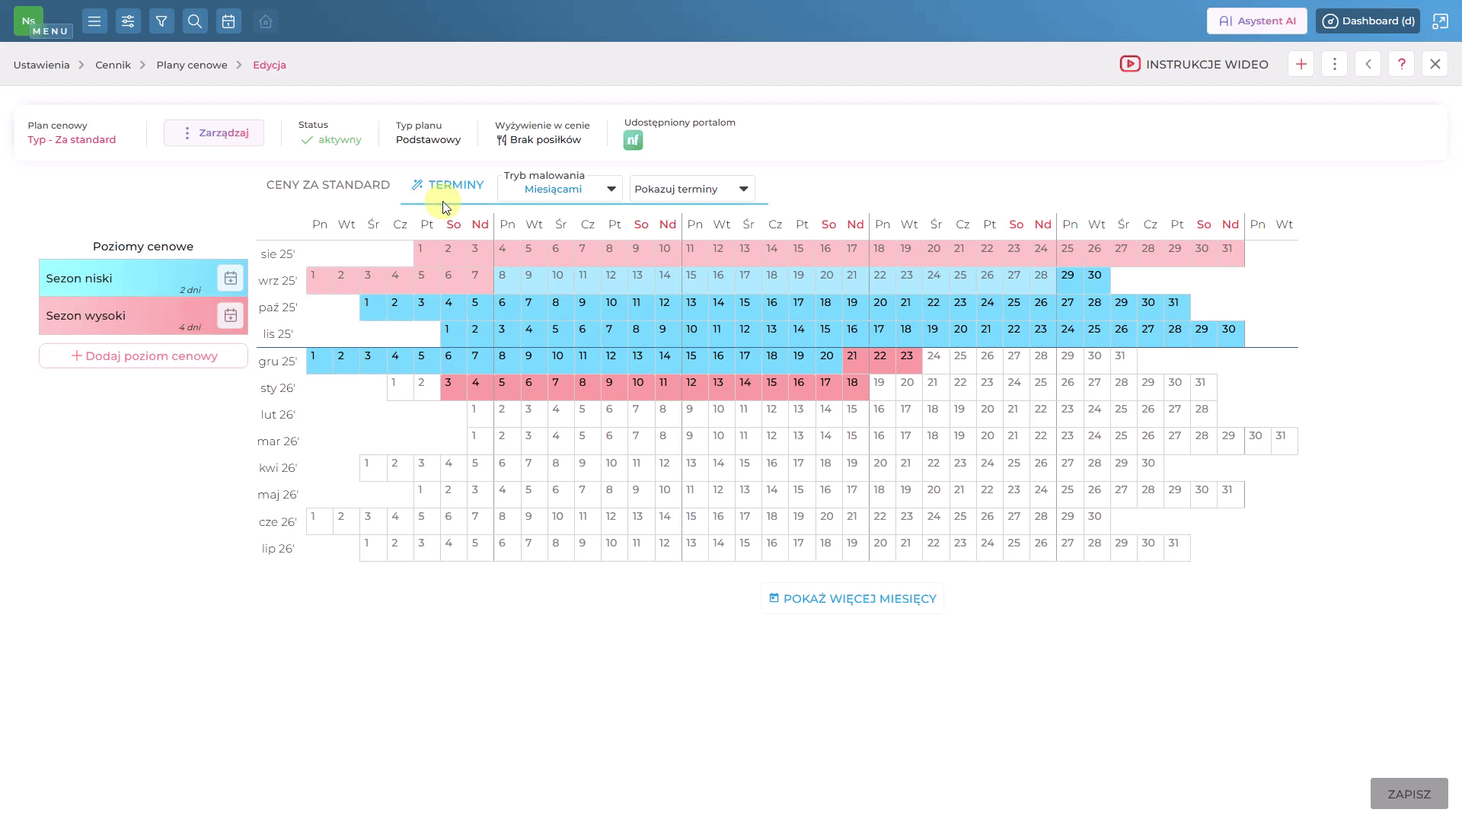Click the sie 25' month label
The image size is (1462, 822).
(278, 254)
